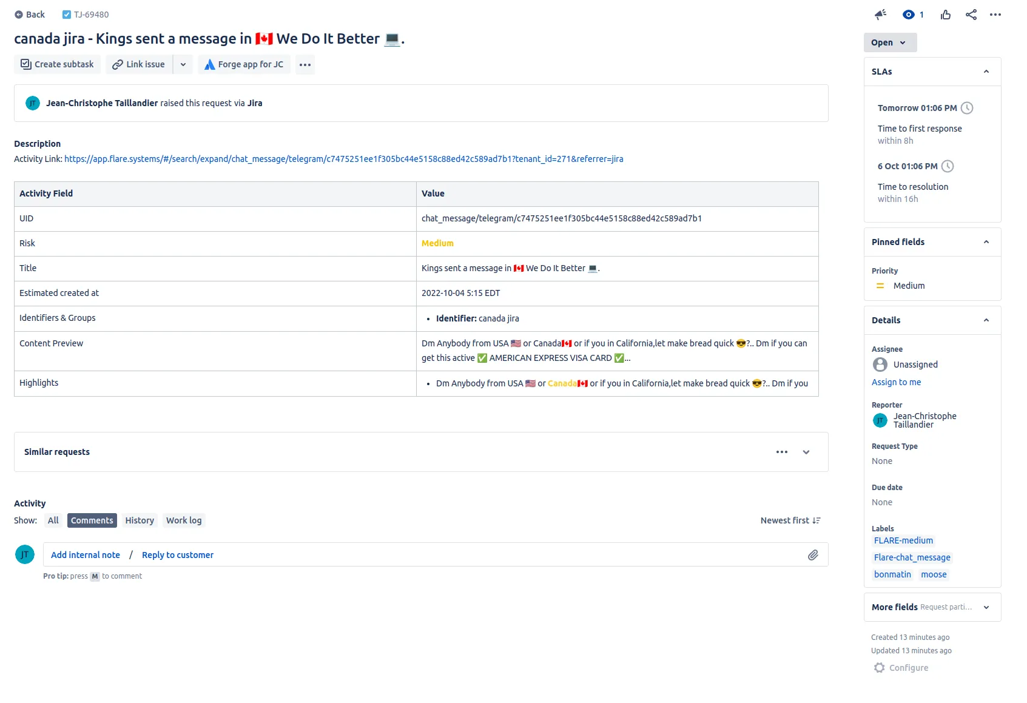This screenshot has height=703, width=1027.
Task: Edit the Due date None value
Action: click(882, 502)
